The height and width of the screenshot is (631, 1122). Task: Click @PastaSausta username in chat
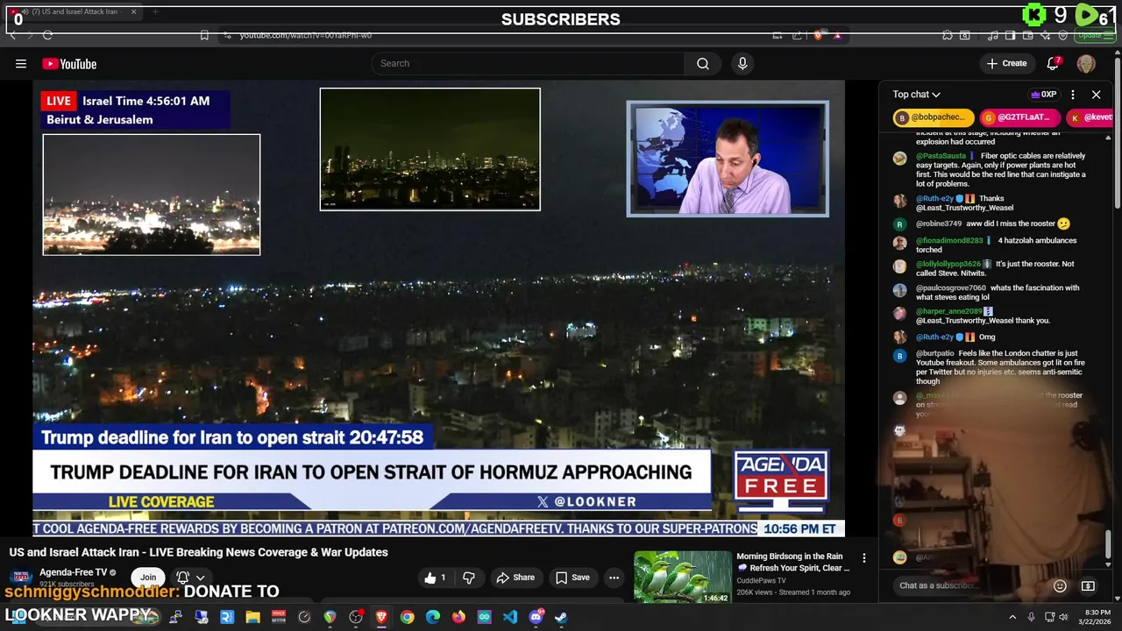pos(941,156)
